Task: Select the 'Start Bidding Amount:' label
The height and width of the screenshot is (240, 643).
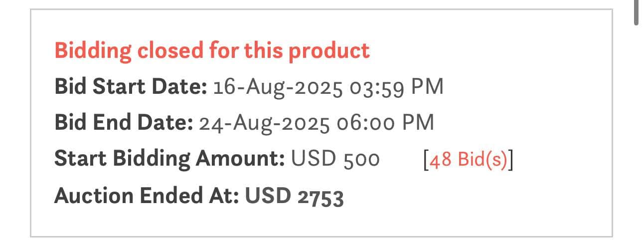Action: [x=169, y=160]
